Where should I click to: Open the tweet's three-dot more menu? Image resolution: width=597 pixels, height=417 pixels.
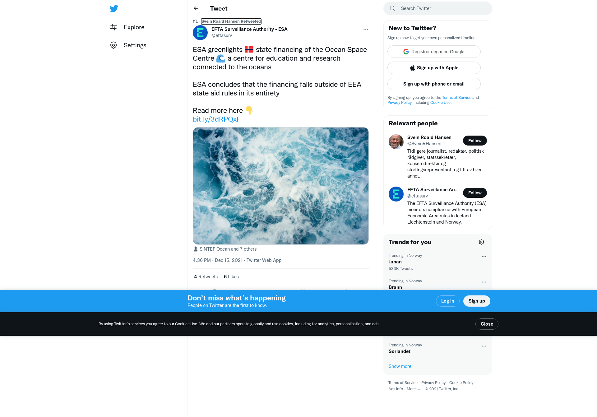pyautogui.click(x=366, y=29)
